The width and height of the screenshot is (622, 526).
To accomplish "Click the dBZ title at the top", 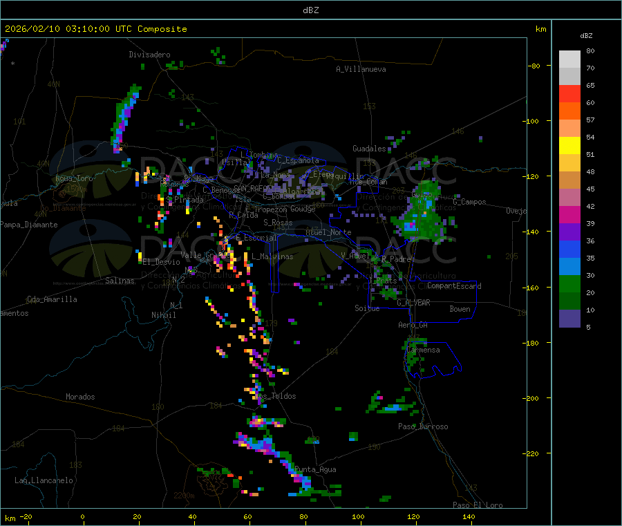I will click(x=310, y=10).
